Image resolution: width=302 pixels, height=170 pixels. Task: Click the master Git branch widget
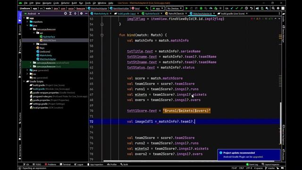point(270,168)
